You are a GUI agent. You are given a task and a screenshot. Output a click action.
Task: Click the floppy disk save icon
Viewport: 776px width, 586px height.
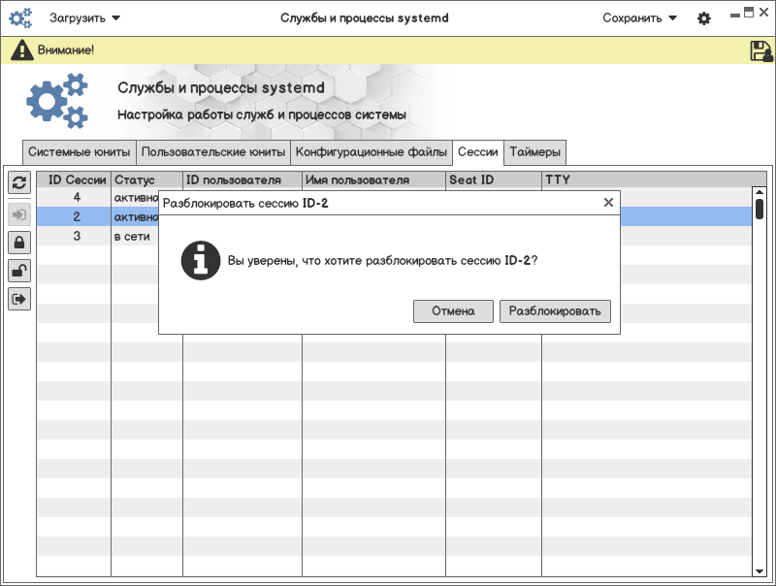760,51
